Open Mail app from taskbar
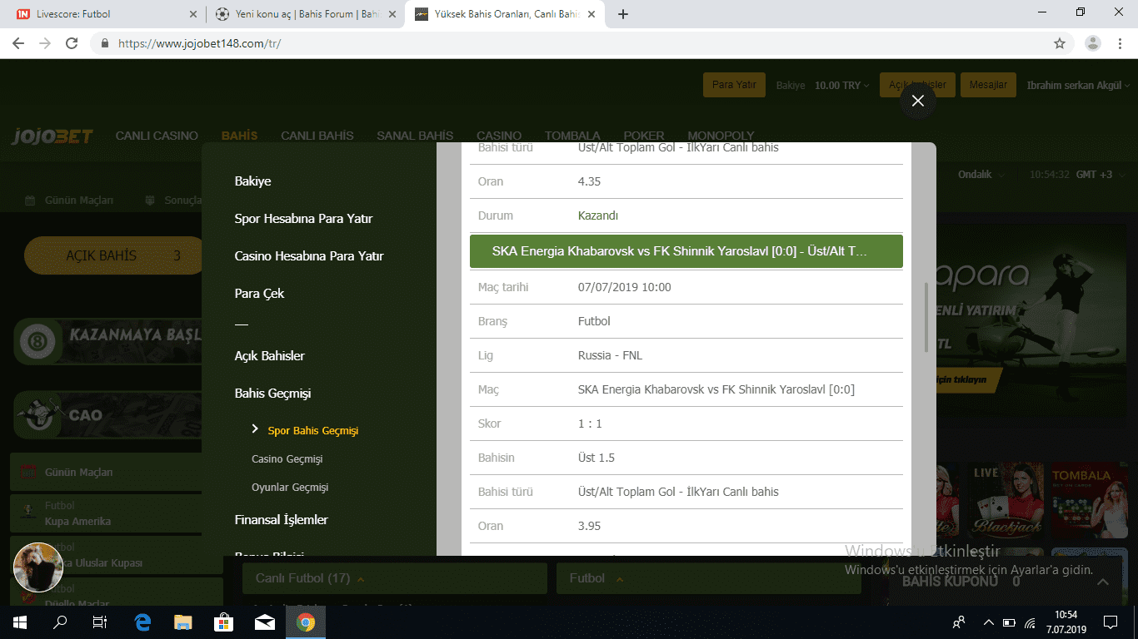Image resolution: width=1138 pixels, height=639 pixels. [x=265, y=622]
